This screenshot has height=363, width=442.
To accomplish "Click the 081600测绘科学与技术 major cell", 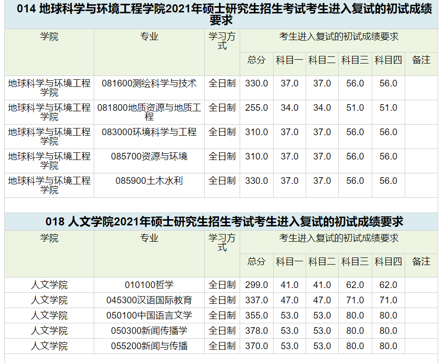I will [x=149, y=87].
